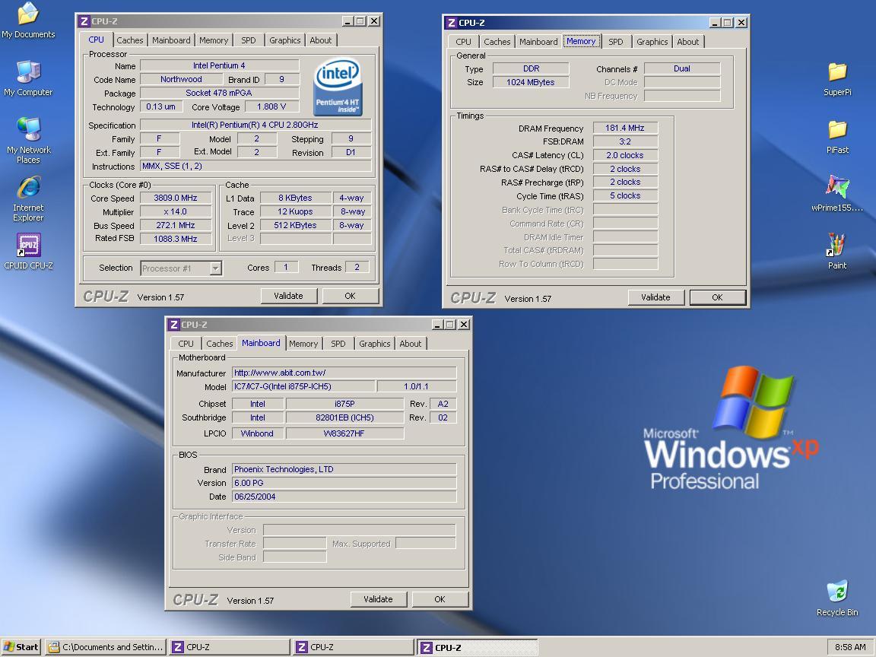Click the FSB:DRAM 3:2 value
This screenshot has height=657, width=876.
pyautogui.click(x=625, y=141)
